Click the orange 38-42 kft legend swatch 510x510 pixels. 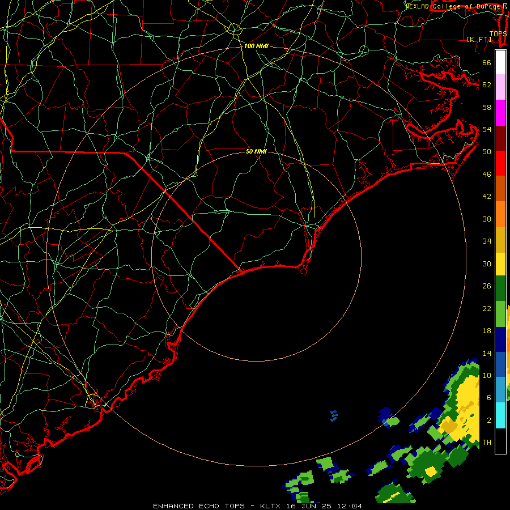500,214
